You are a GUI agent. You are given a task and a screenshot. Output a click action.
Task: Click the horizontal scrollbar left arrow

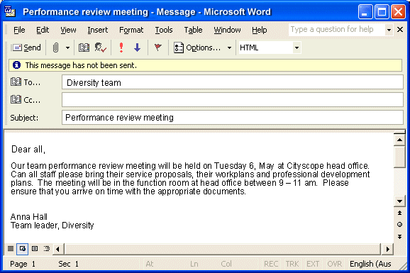[x=57, y=249]
